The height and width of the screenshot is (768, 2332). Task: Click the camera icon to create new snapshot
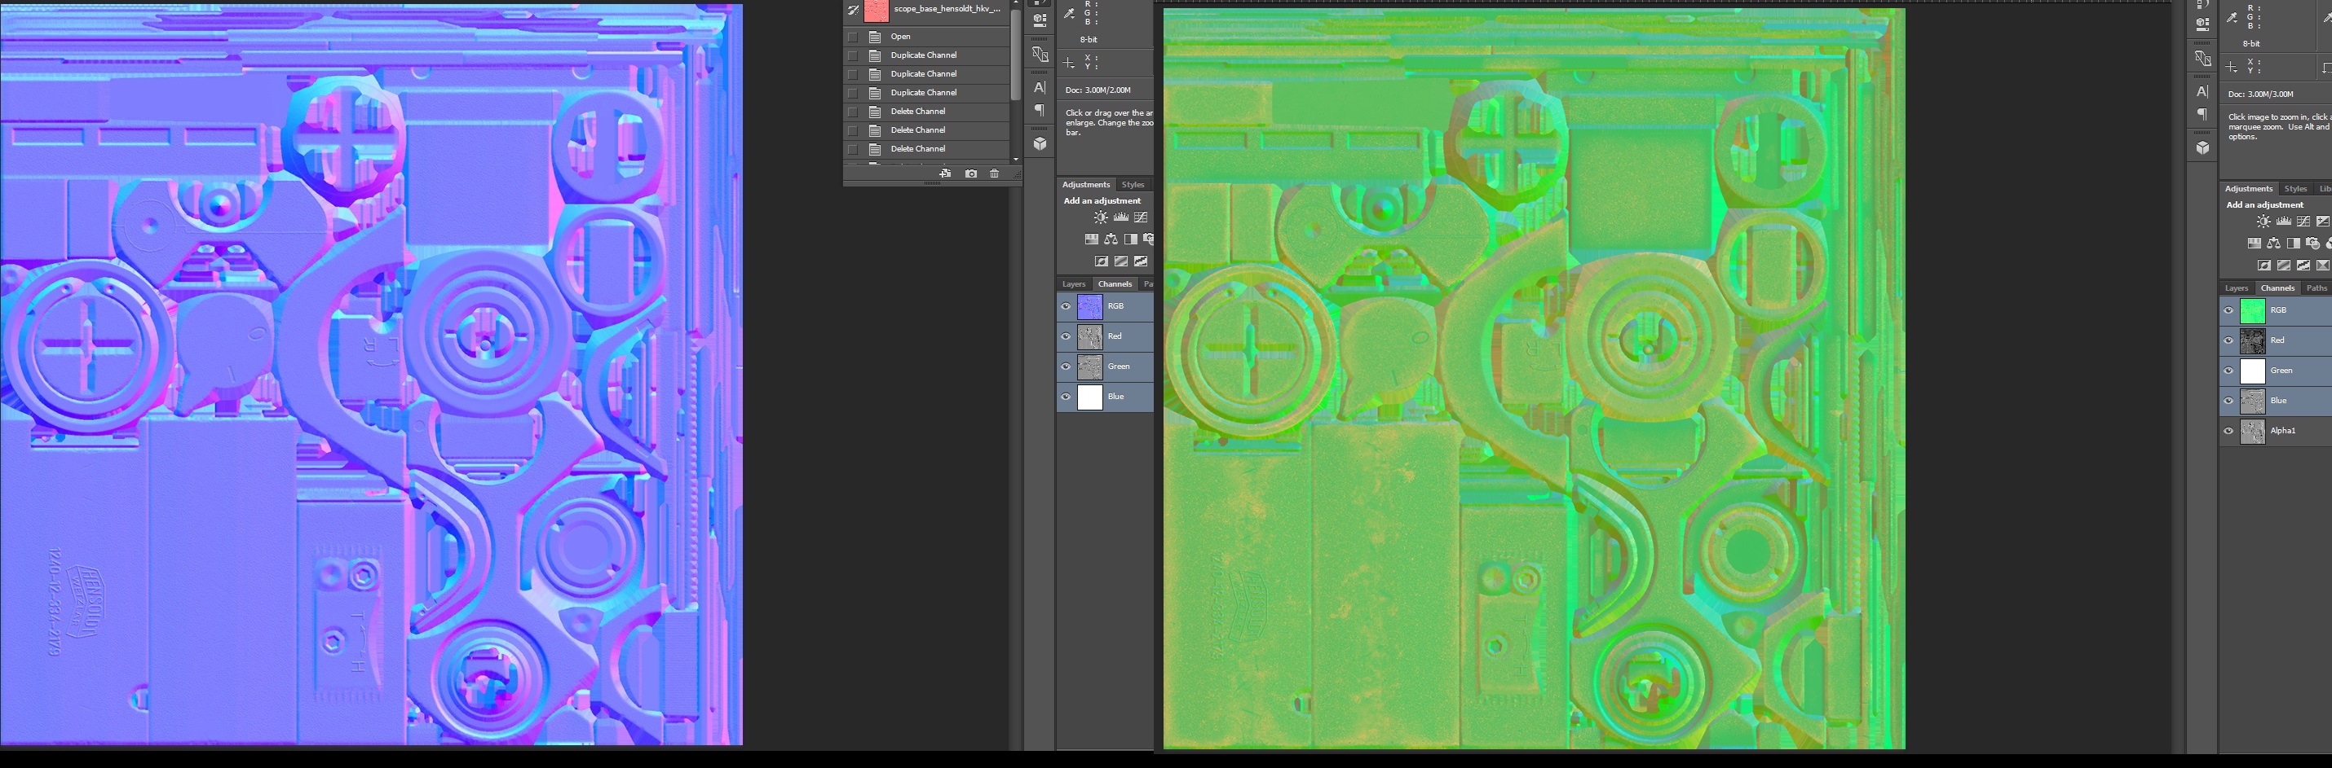[x=970, y=173]
